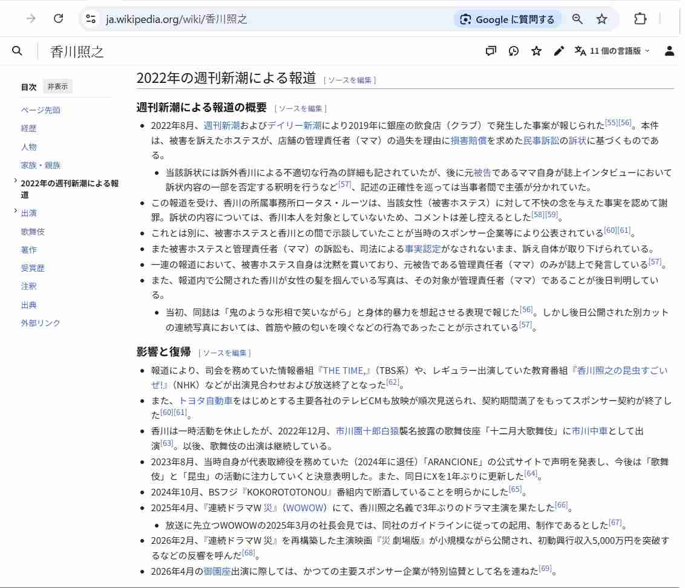Open the 損害賠償 link
Image resolution: width=685 pixels, height=588 pixels.
coord(468,141)
